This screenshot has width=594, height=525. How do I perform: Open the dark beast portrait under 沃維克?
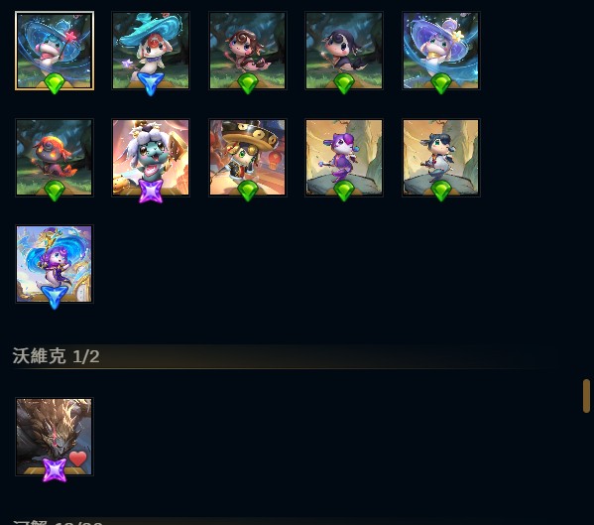point(55,437)
